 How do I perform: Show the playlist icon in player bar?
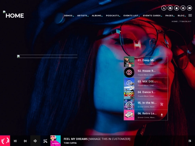point(190,141)
